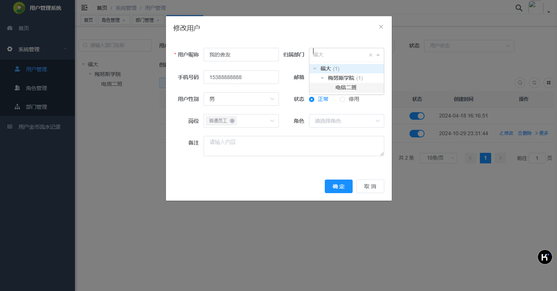
Task: Open the 岗位 dropdown arrow
Action: tap(272, 121)
